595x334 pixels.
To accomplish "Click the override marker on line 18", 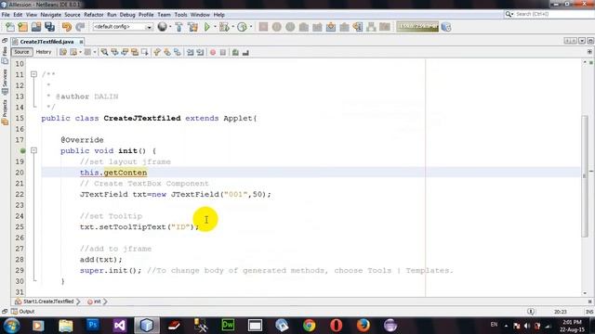I will [x=22, y=150].
